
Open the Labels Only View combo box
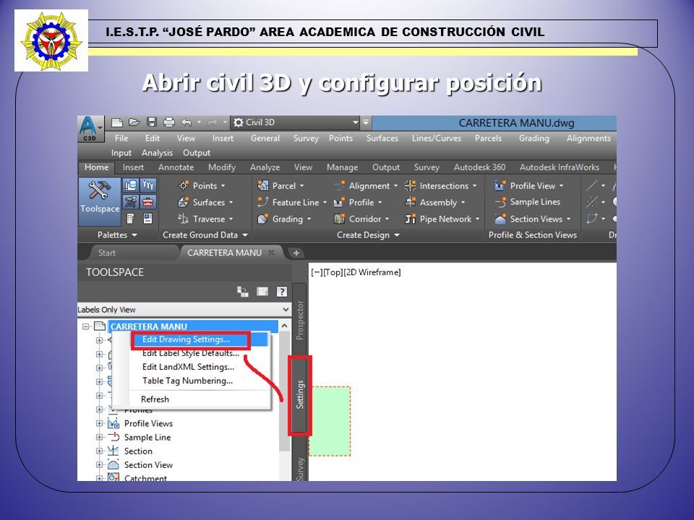point(184,310)
